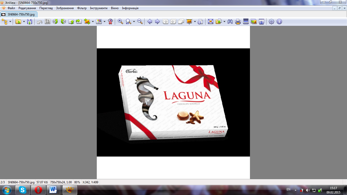Click the 2/3 image counter in status bar
The height and width of the screenshot is (195, 347).
[3, 182]
